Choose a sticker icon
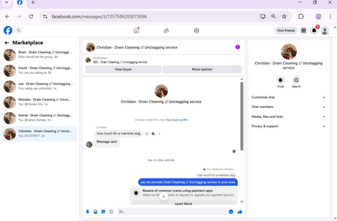This screenshot has height=221, width=337. coord(103,212)
